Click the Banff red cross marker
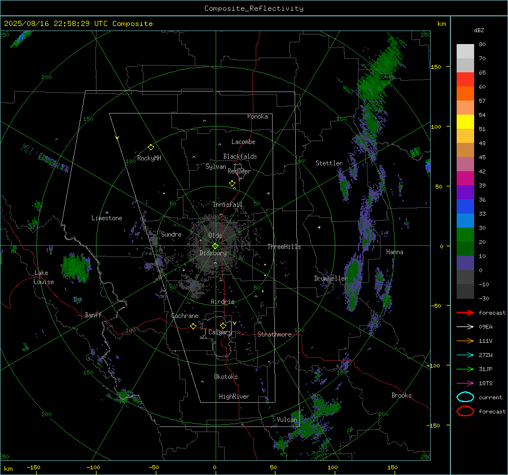 (x=81, y=315)
